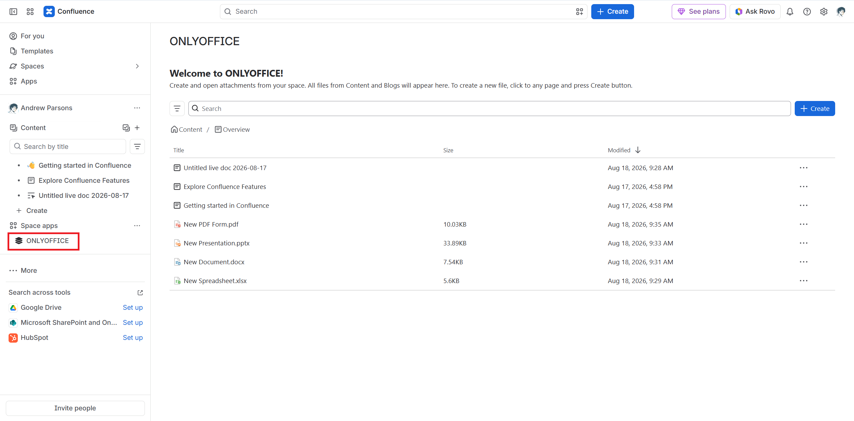This screenshot has height=421, width=854.
Task: Set up Google Drive
Action: click(x=133, y=307)
